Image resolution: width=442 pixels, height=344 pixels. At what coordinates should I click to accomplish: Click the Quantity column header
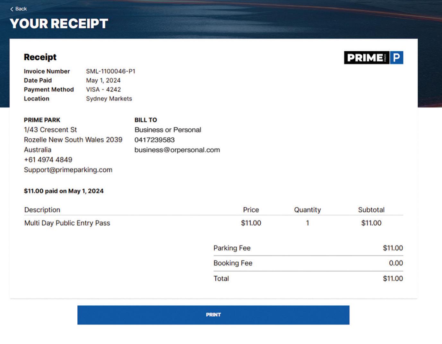click(307, 210)
